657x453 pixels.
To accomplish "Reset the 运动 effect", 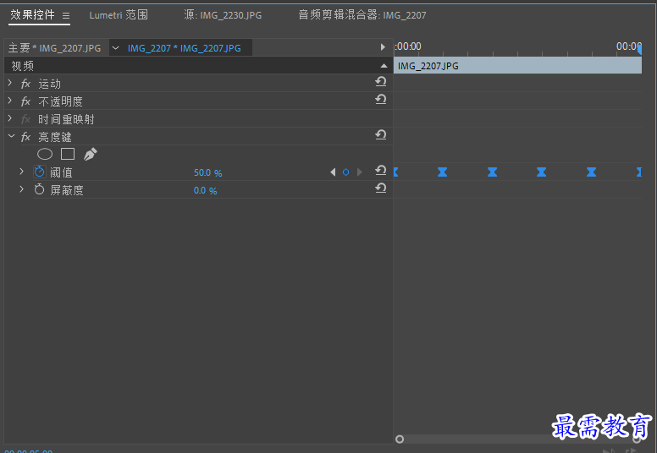I will pos(380,82).
